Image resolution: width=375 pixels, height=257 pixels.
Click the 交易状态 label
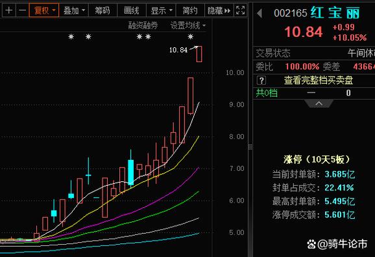(273, 53)
